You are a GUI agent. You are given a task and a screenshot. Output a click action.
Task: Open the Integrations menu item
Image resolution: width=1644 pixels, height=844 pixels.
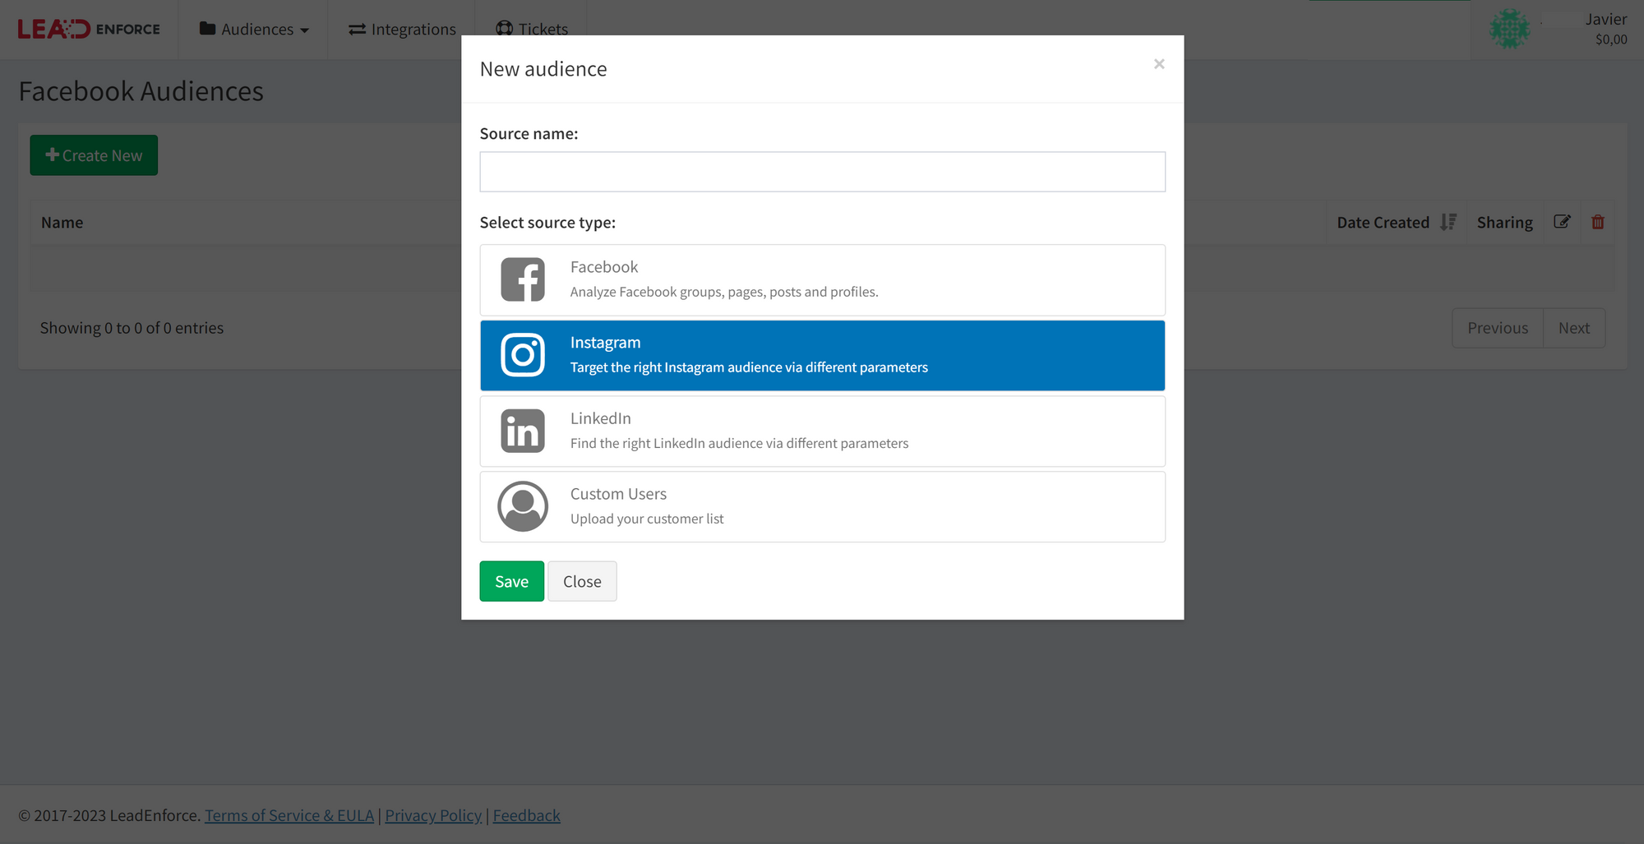click(402, 30)
